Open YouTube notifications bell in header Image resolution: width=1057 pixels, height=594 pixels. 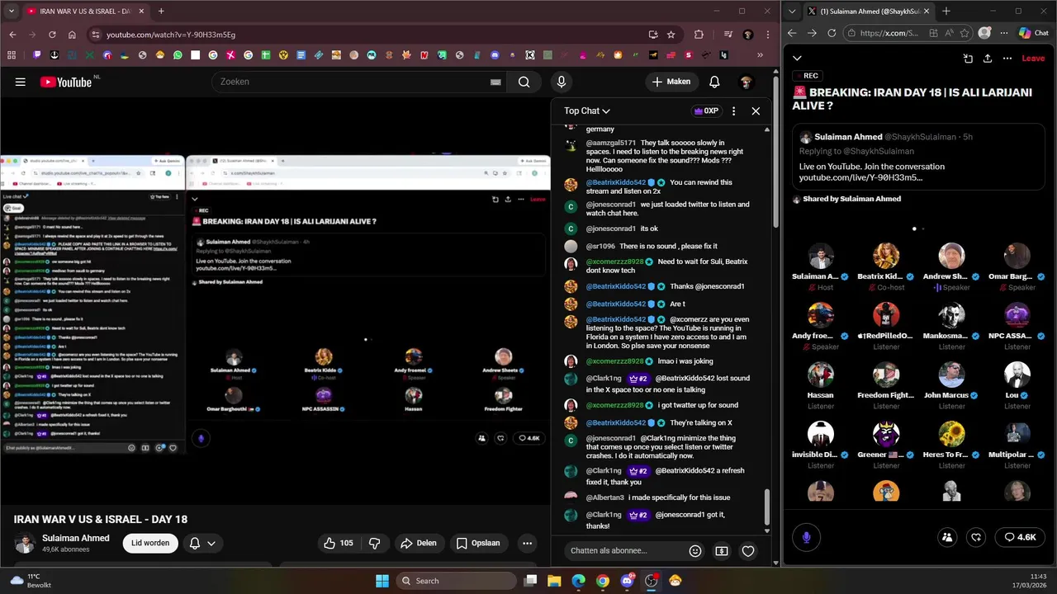pyautogui.click(x=714, y=82)
